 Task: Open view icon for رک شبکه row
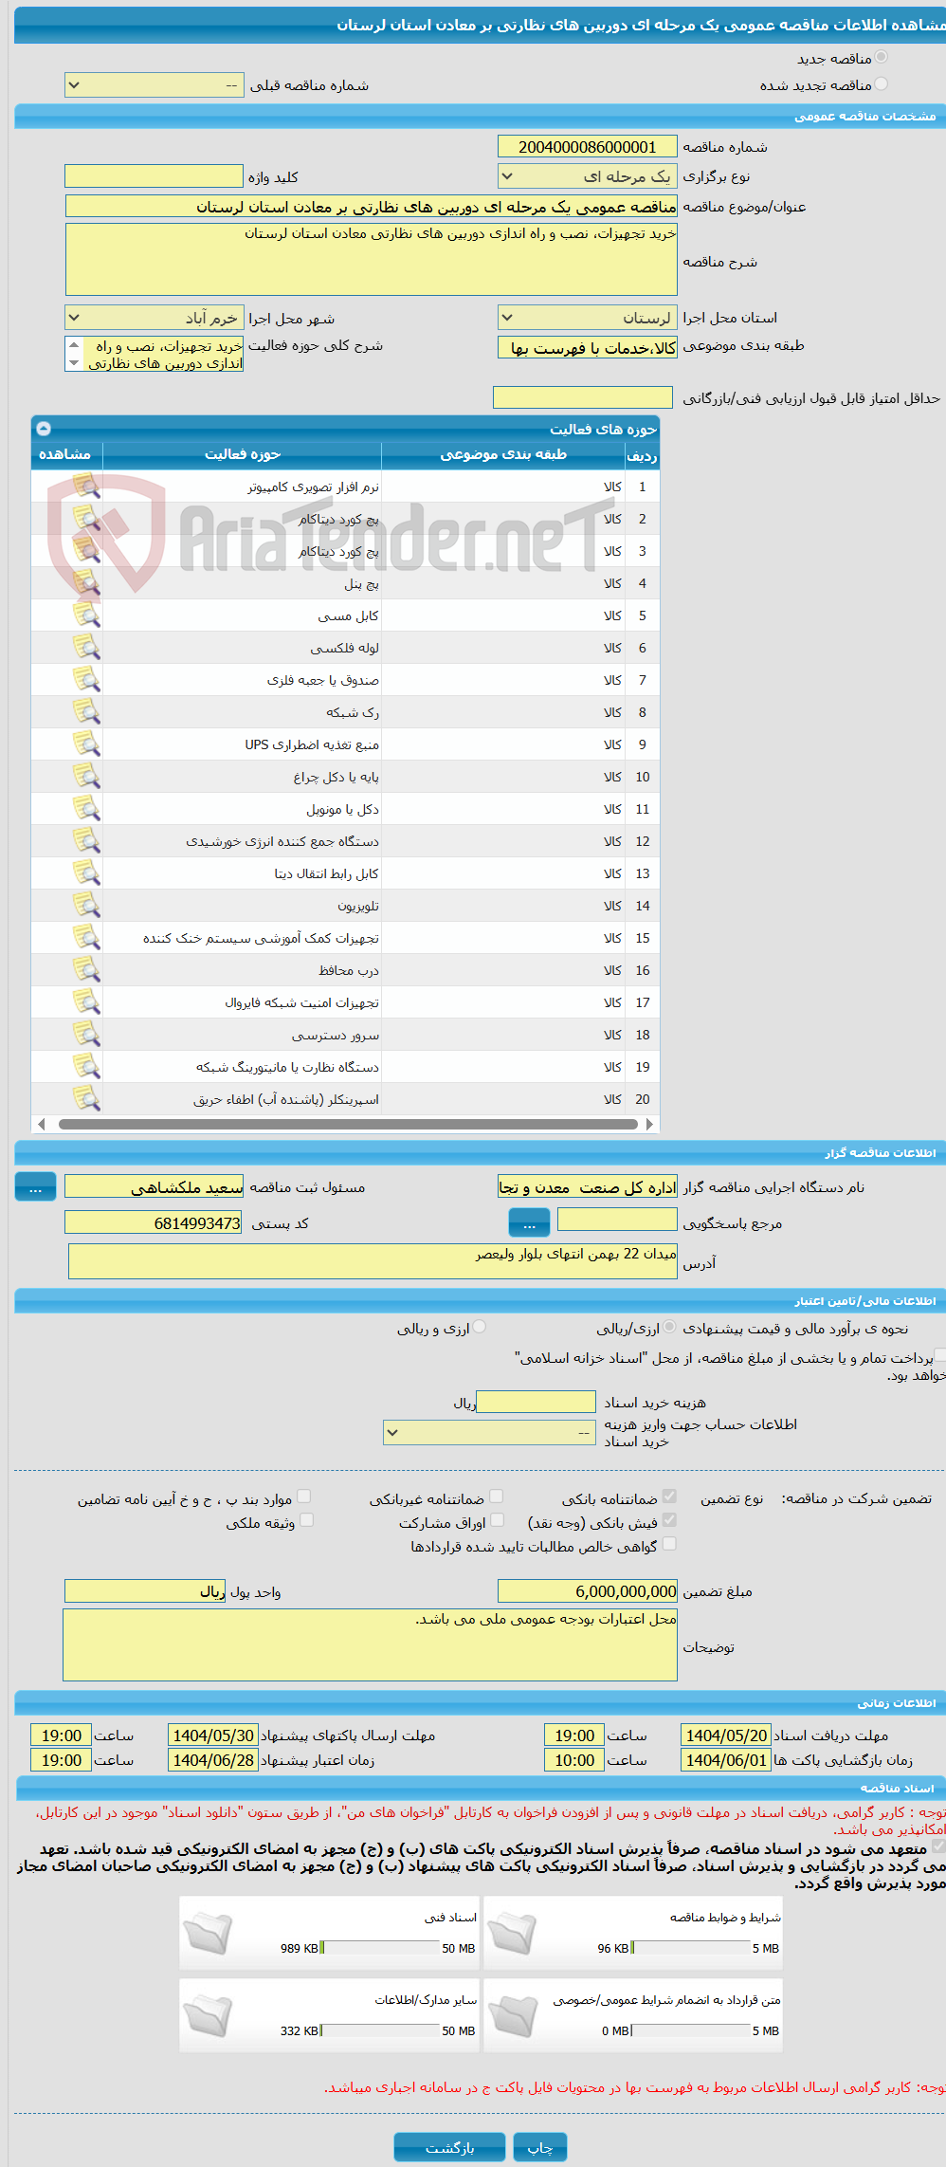86,712
